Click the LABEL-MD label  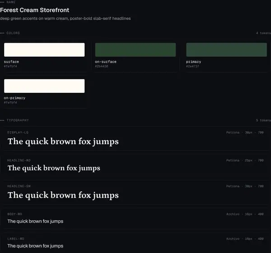(16, 239)
